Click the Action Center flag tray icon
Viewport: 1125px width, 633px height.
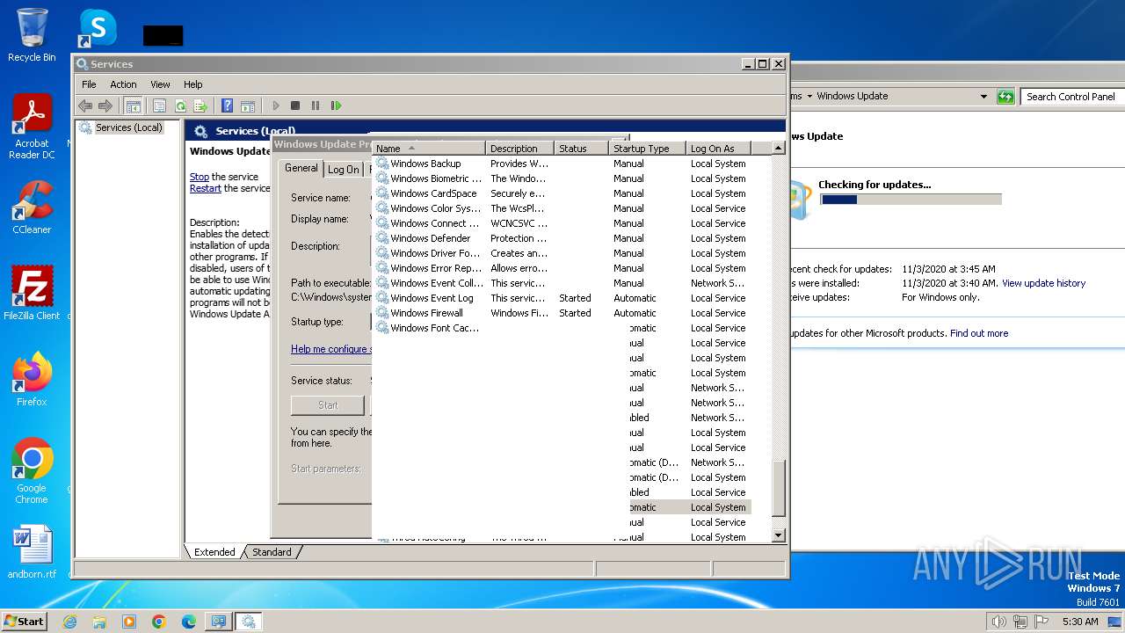1041,622
